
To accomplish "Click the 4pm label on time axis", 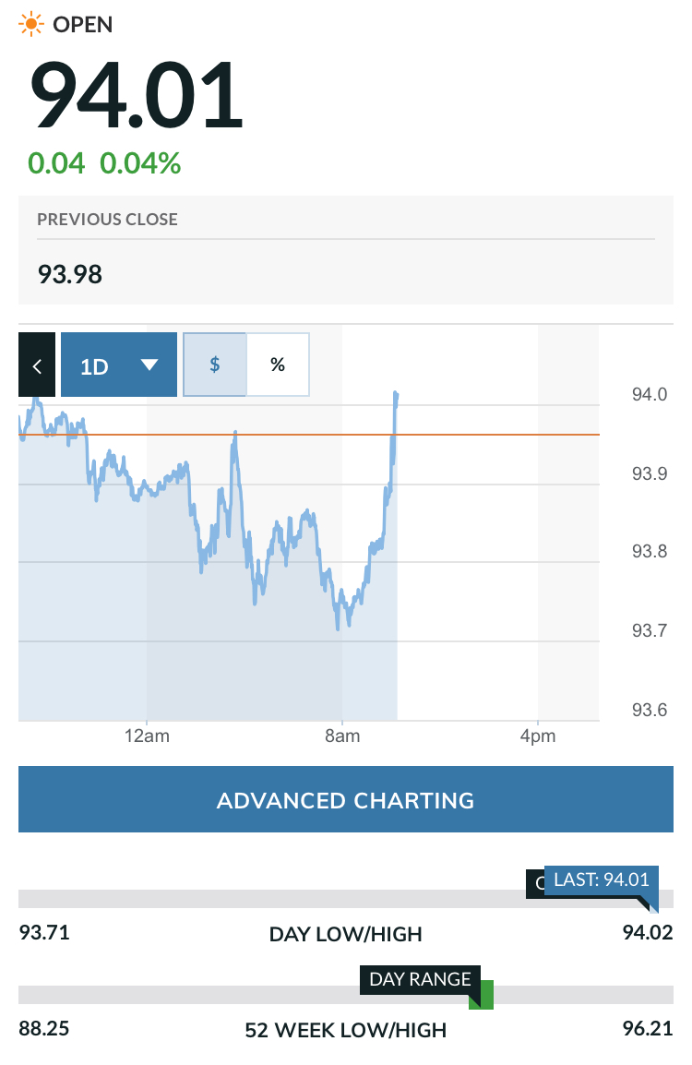I will pos(538,736).
